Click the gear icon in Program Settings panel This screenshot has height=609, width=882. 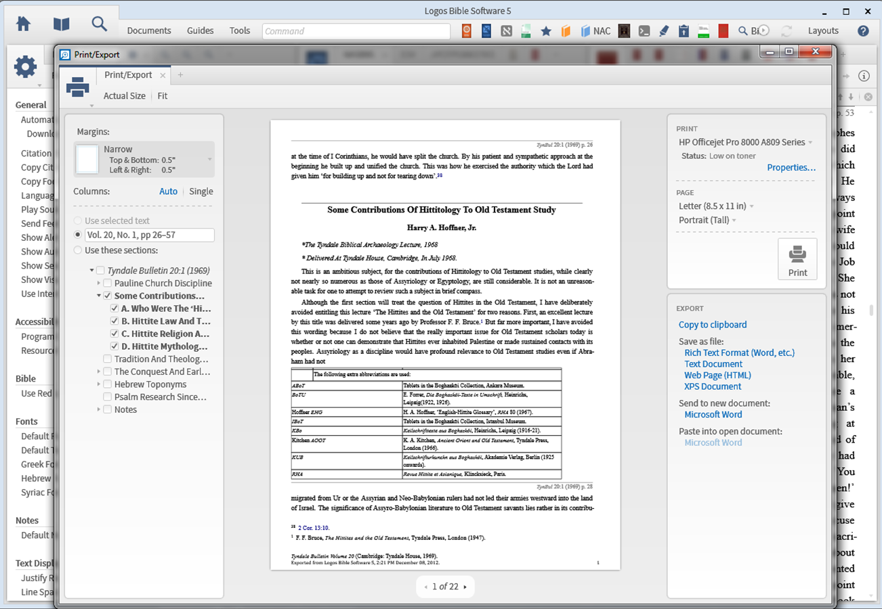tap(26, 66)
